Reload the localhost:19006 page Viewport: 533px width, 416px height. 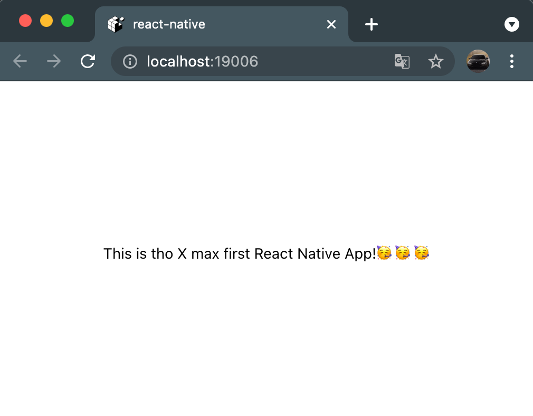88,61
